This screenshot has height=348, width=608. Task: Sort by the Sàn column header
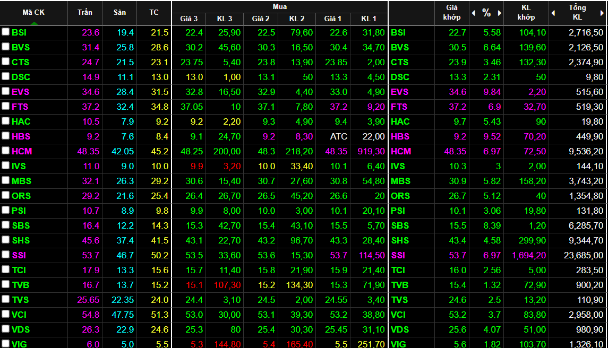point(119,12)
